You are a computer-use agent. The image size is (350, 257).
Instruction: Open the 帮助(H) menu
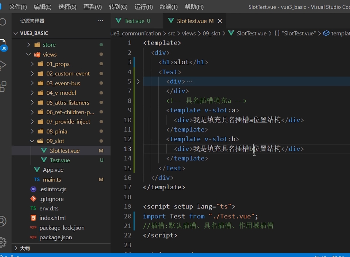tap(194, 7)
